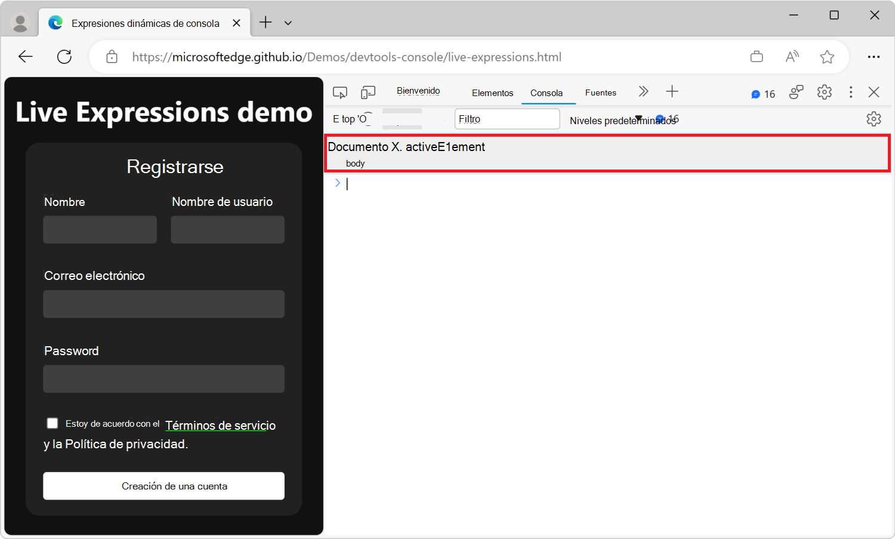The height and width of the screenshot is (539, 895).
Task: Open the browser tab list chevron
Action: pos(288,22)
